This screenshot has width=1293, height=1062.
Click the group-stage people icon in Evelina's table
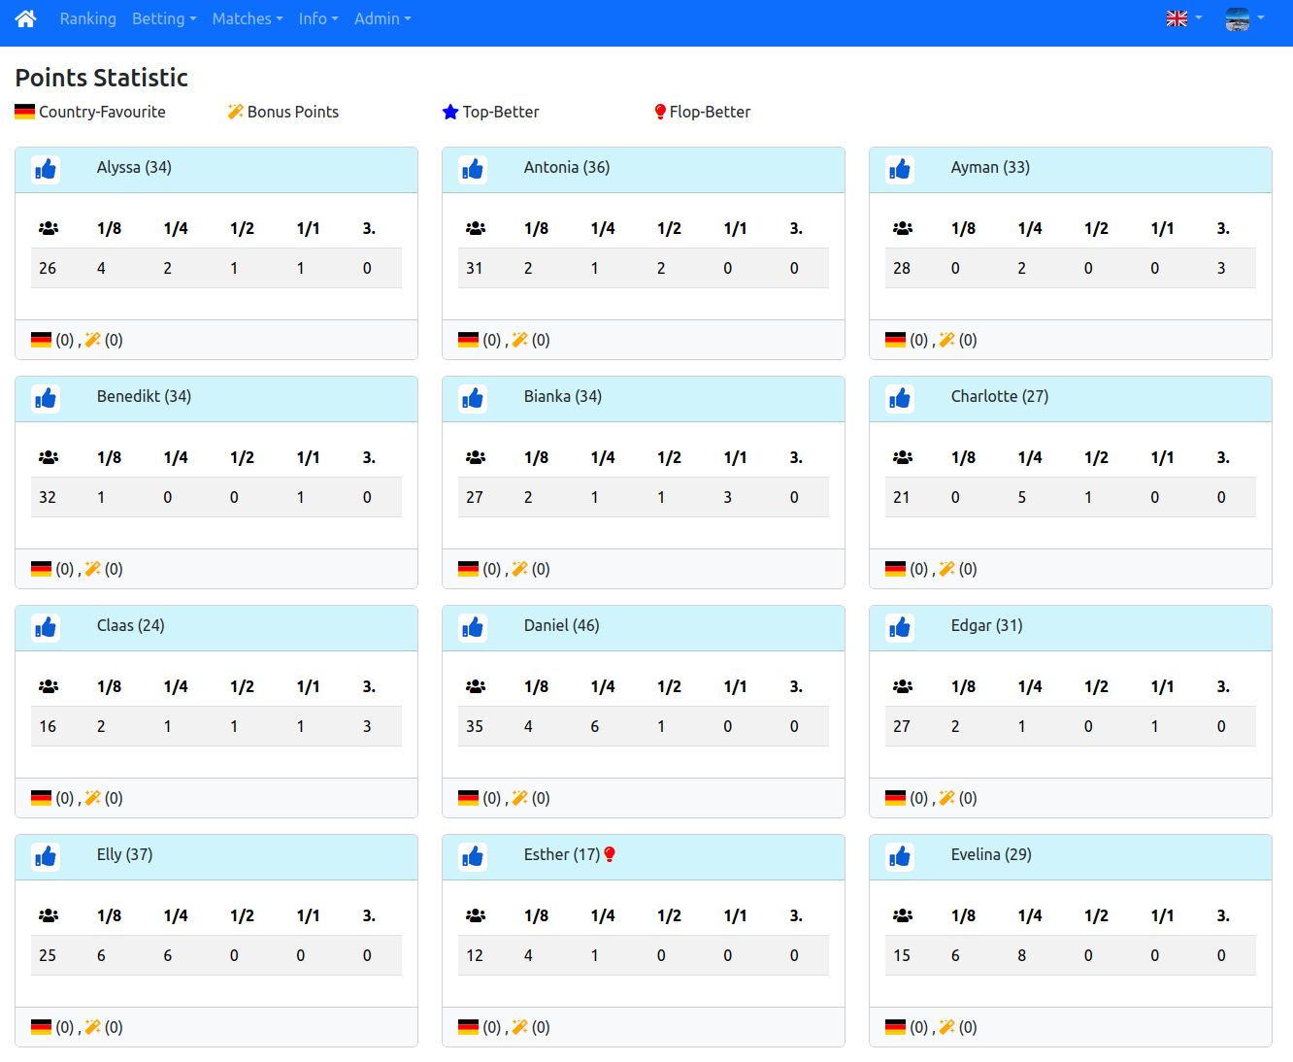903,915
